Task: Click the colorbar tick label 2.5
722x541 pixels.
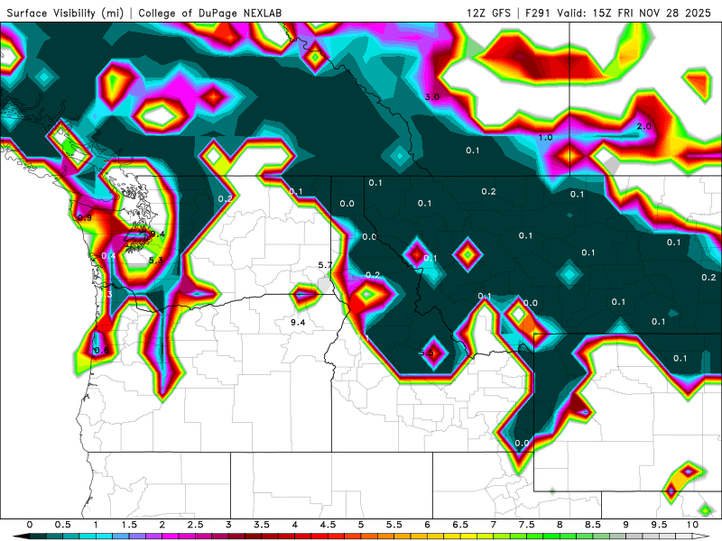Action: [195, 525]
